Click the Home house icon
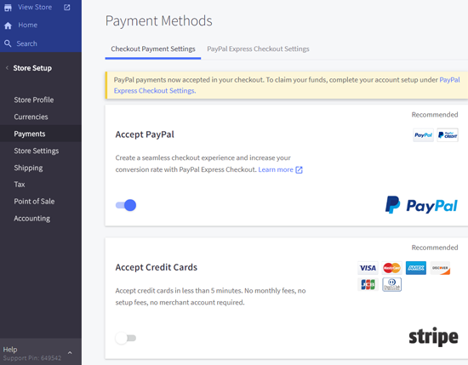The width and height of the screenshot is (468, 365). click(x=8, y=26)
